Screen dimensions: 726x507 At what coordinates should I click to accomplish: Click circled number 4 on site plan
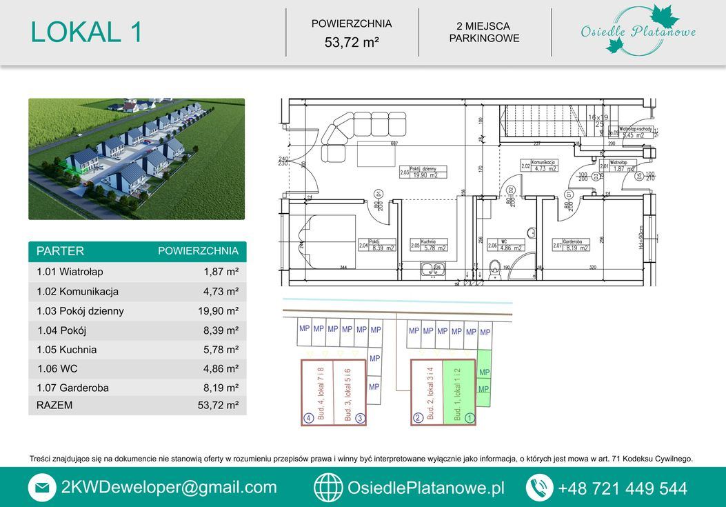(308, 418)
